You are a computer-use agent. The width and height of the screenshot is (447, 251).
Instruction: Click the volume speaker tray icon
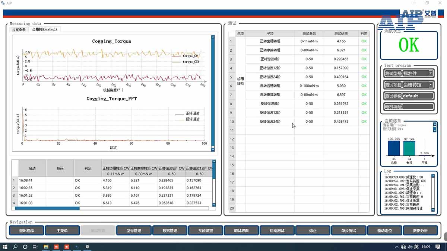click(x=410, y=247)
